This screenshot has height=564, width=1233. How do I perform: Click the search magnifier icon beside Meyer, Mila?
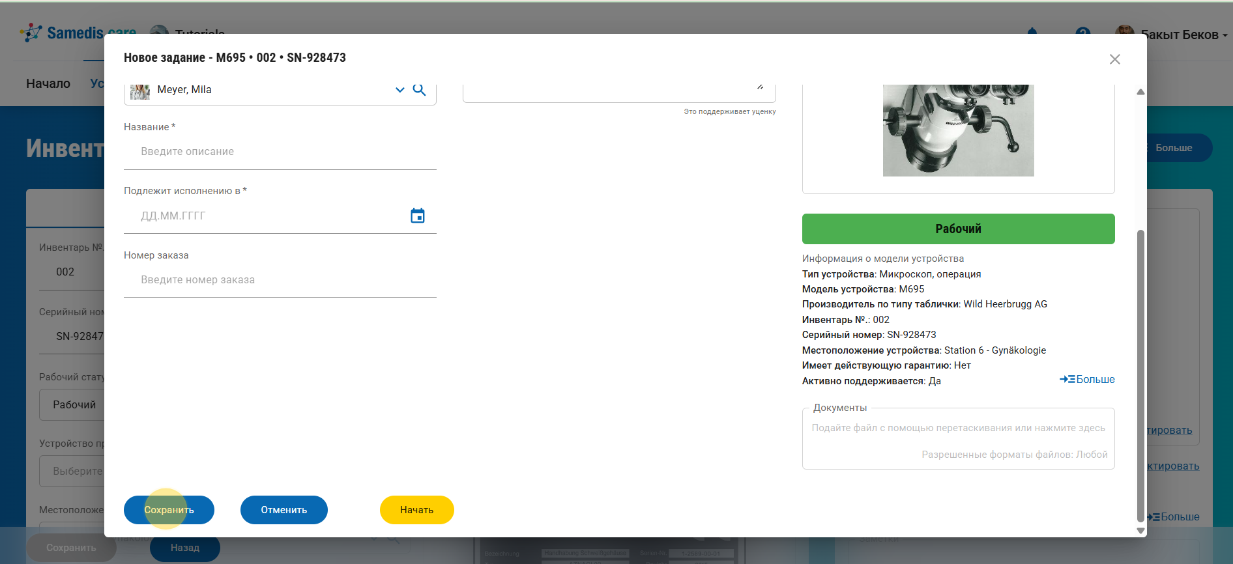420,90
